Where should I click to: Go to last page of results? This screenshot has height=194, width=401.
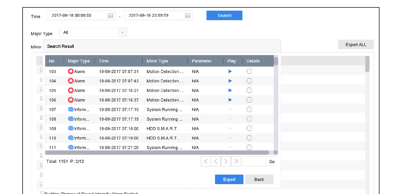coord(236,161)
